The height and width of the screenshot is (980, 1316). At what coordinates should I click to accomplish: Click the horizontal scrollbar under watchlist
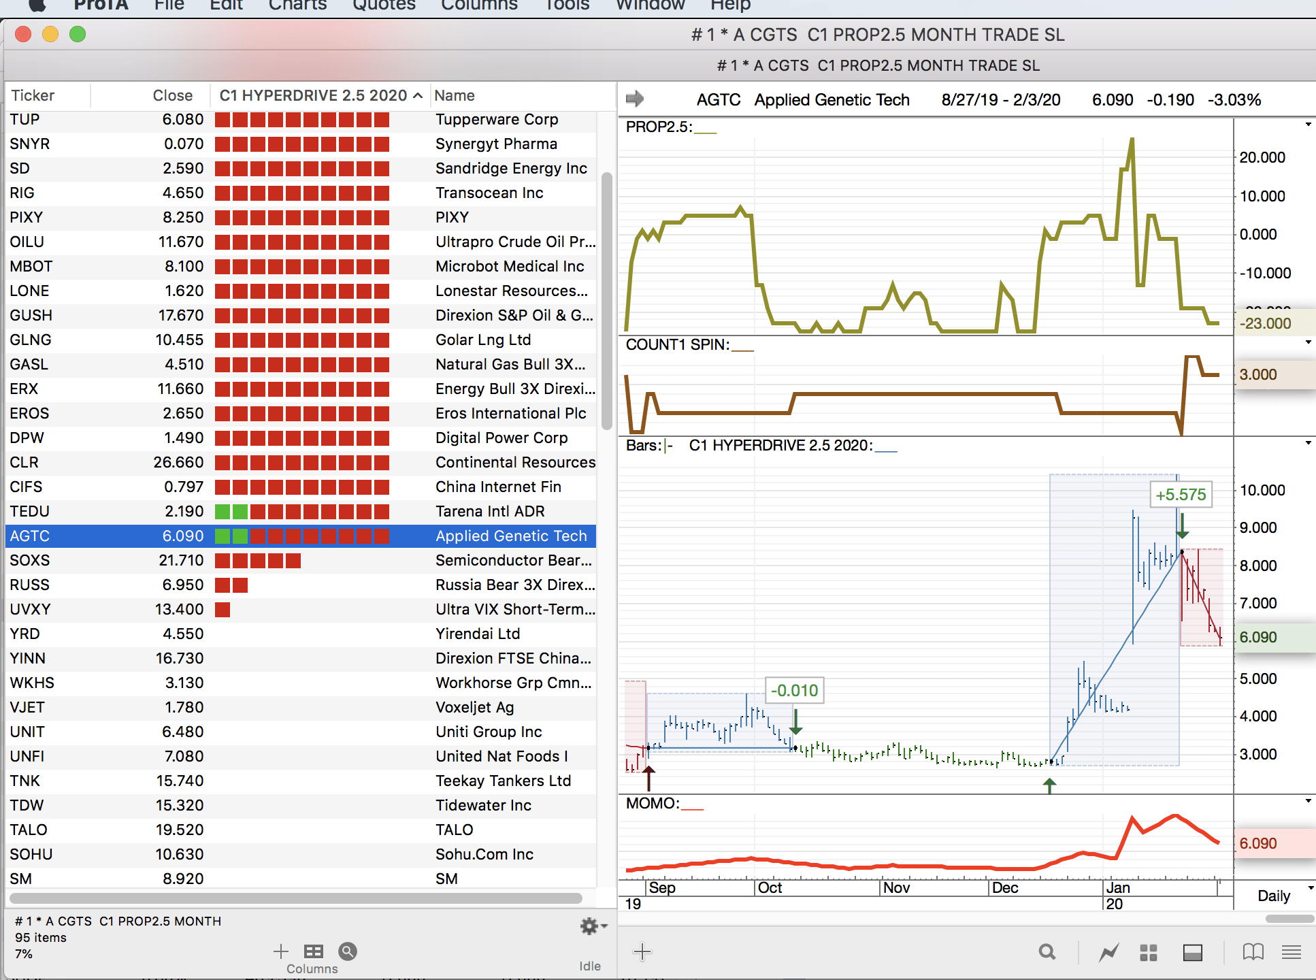coord(296,898)
